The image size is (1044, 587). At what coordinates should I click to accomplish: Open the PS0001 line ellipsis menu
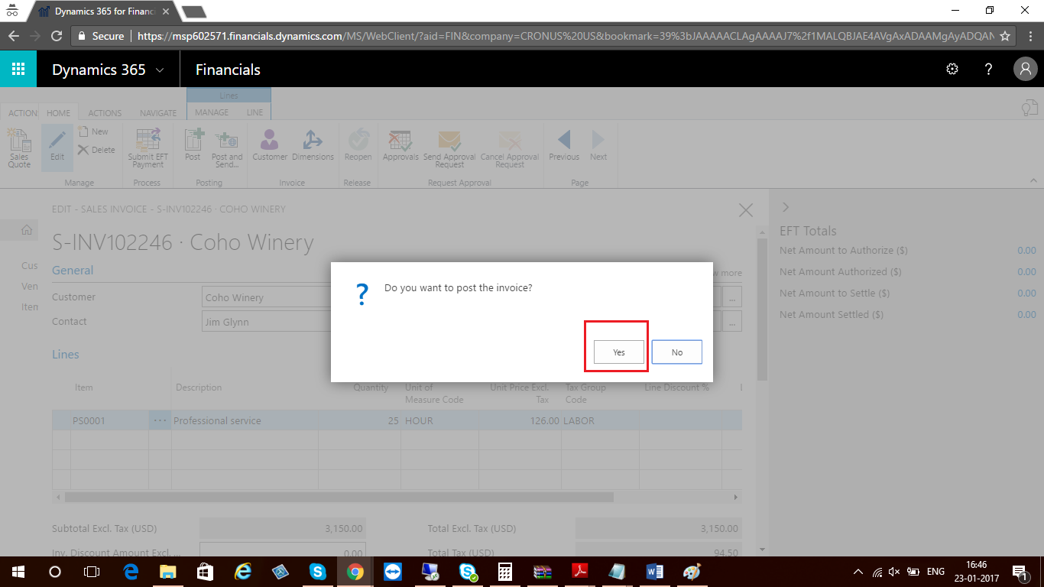[x=160, y=420]
